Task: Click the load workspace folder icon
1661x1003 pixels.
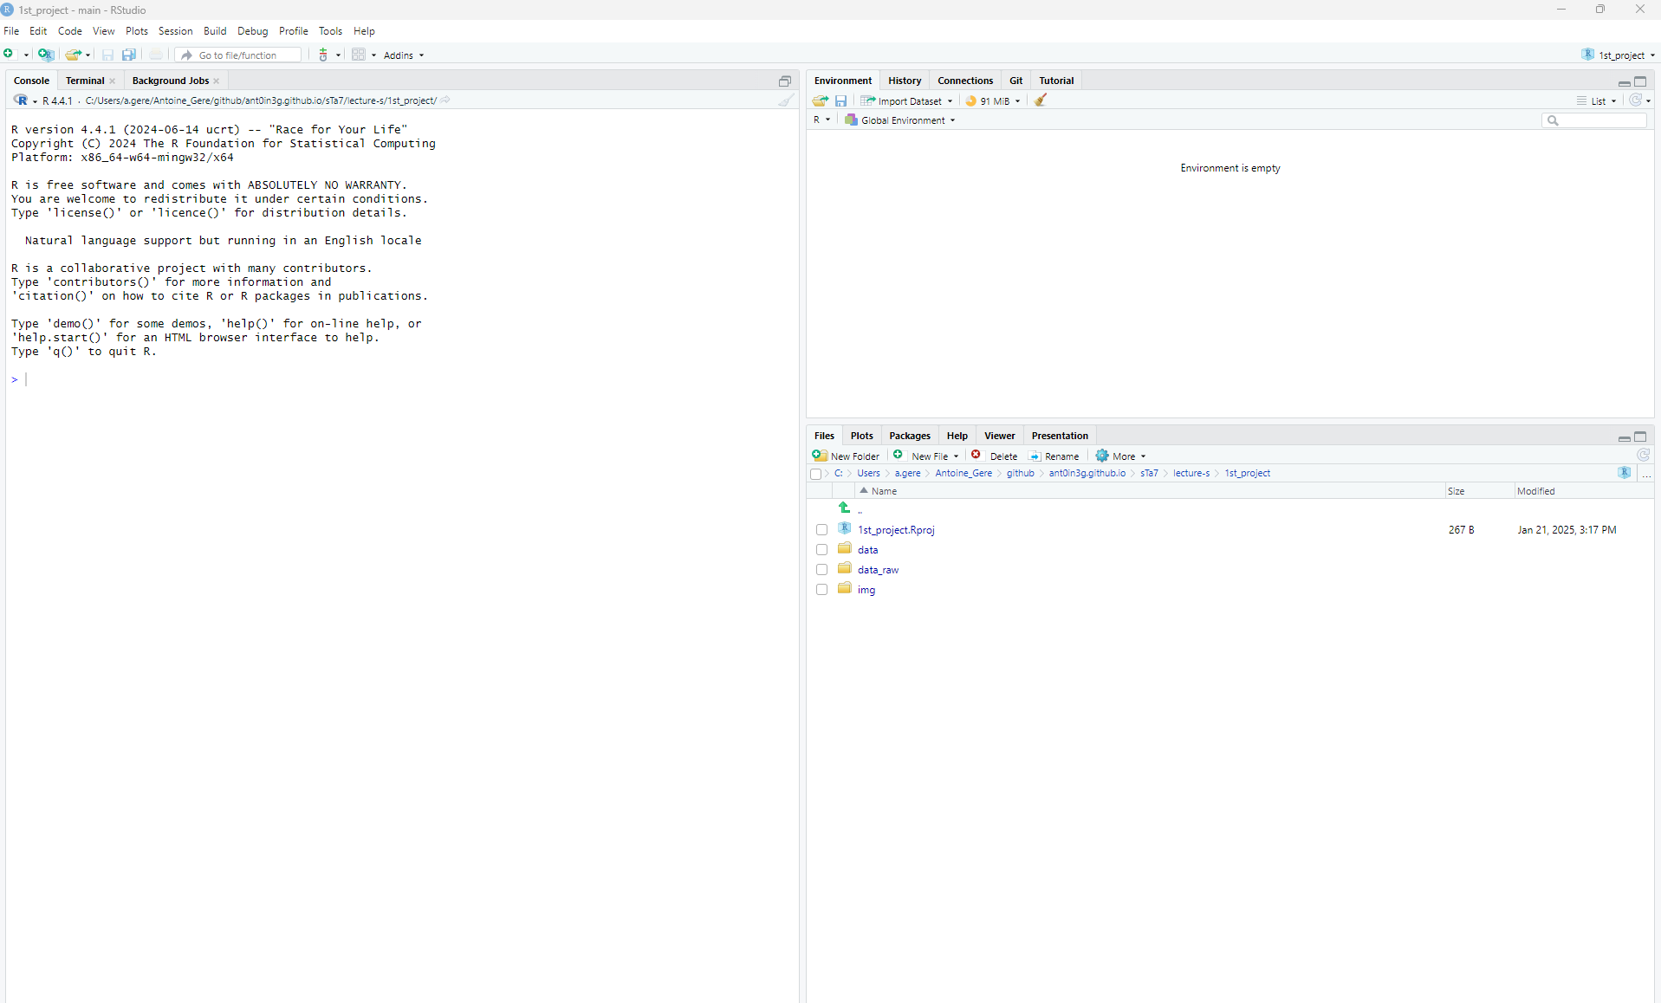Action: tap(820, 100)
